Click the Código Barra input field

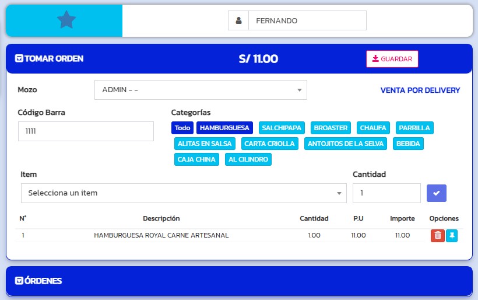(x=86, y=131)
